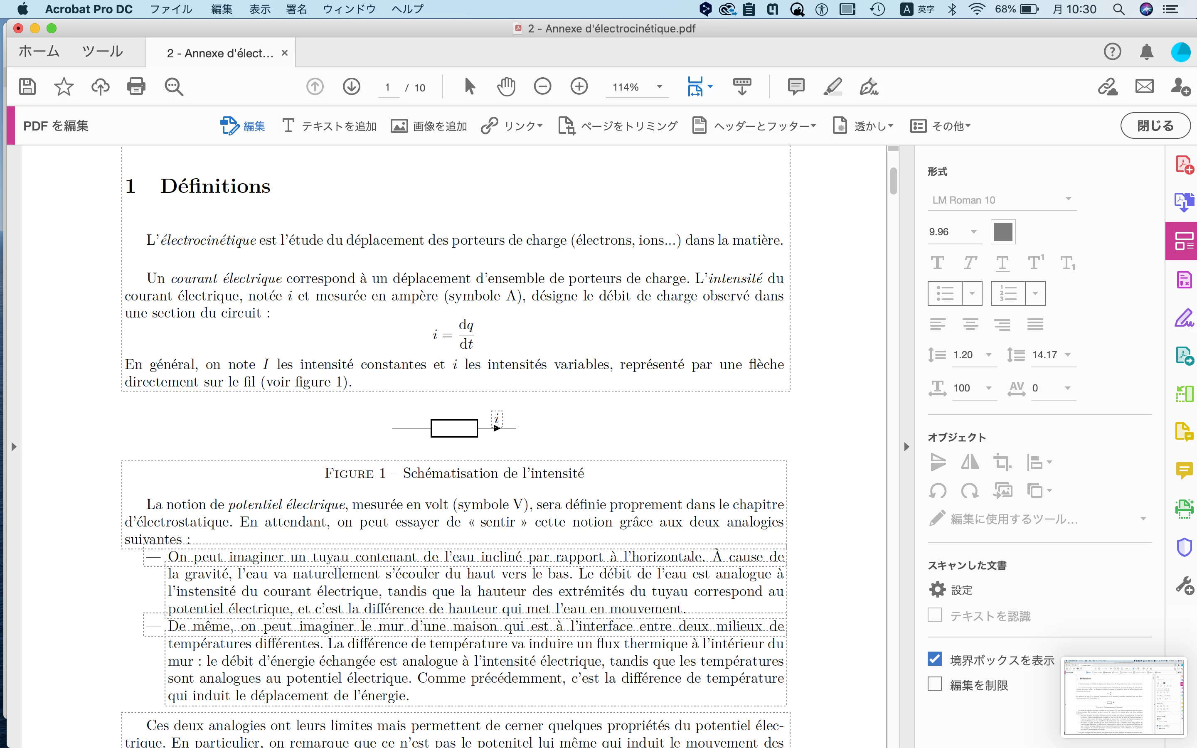Viewport: 1197px width, 748px height.
Task: Click the Save floppy disk icon
Action: click(27, 86)
